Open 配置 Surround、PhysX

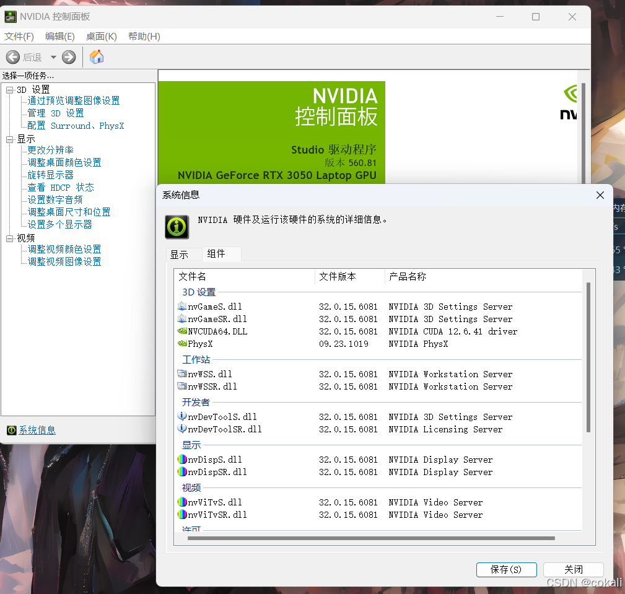pyautogui.click(x=76, y=126)
